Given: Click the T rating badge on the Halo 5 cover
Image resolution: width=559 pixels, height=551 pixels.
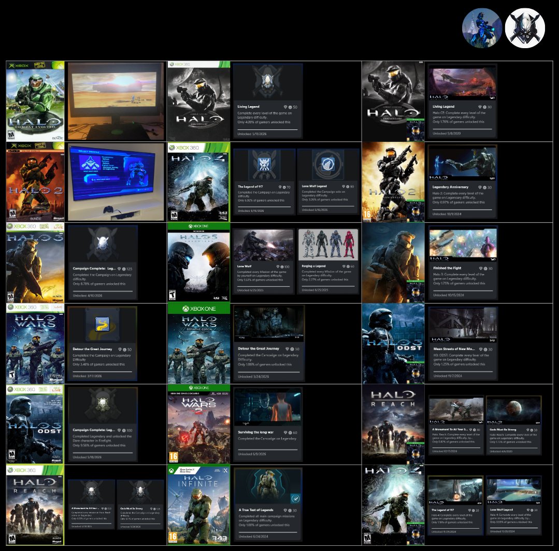Looking at the screenshot, I should [x=172, y=295].
